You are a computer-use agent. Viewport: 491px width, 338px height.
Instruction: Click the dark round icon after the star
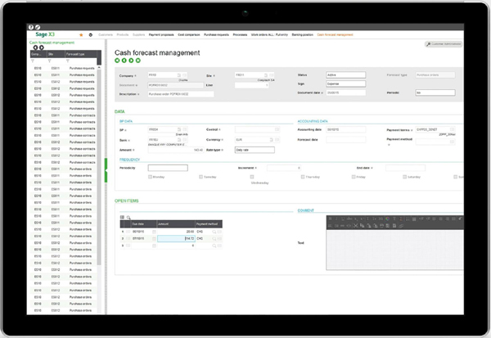click(91, 34)
